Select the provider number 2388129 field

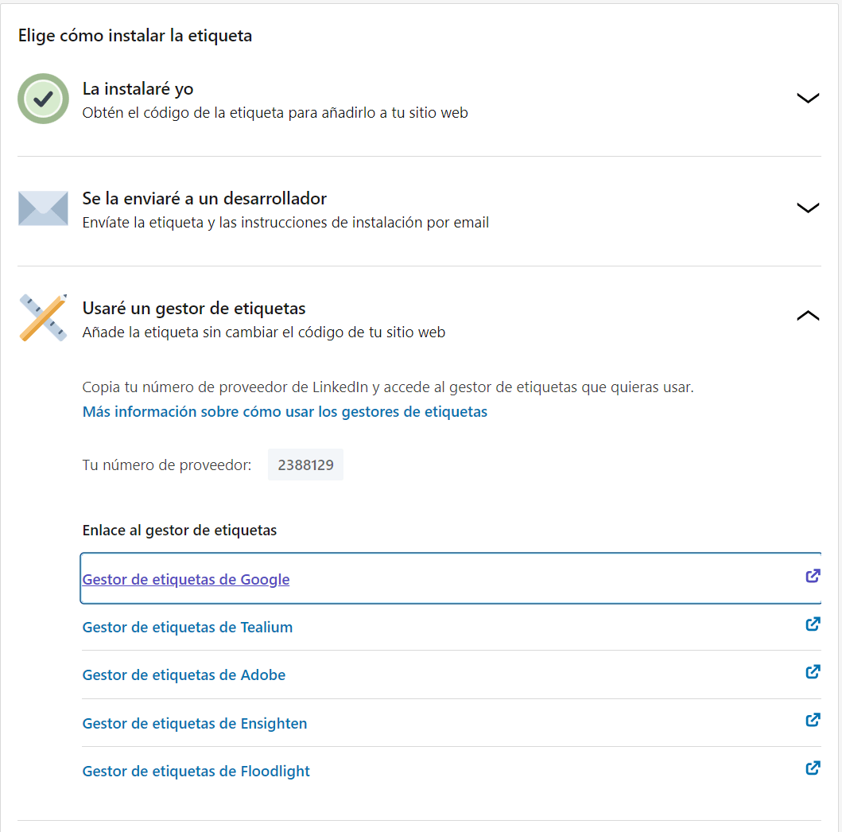click(305, 465)
